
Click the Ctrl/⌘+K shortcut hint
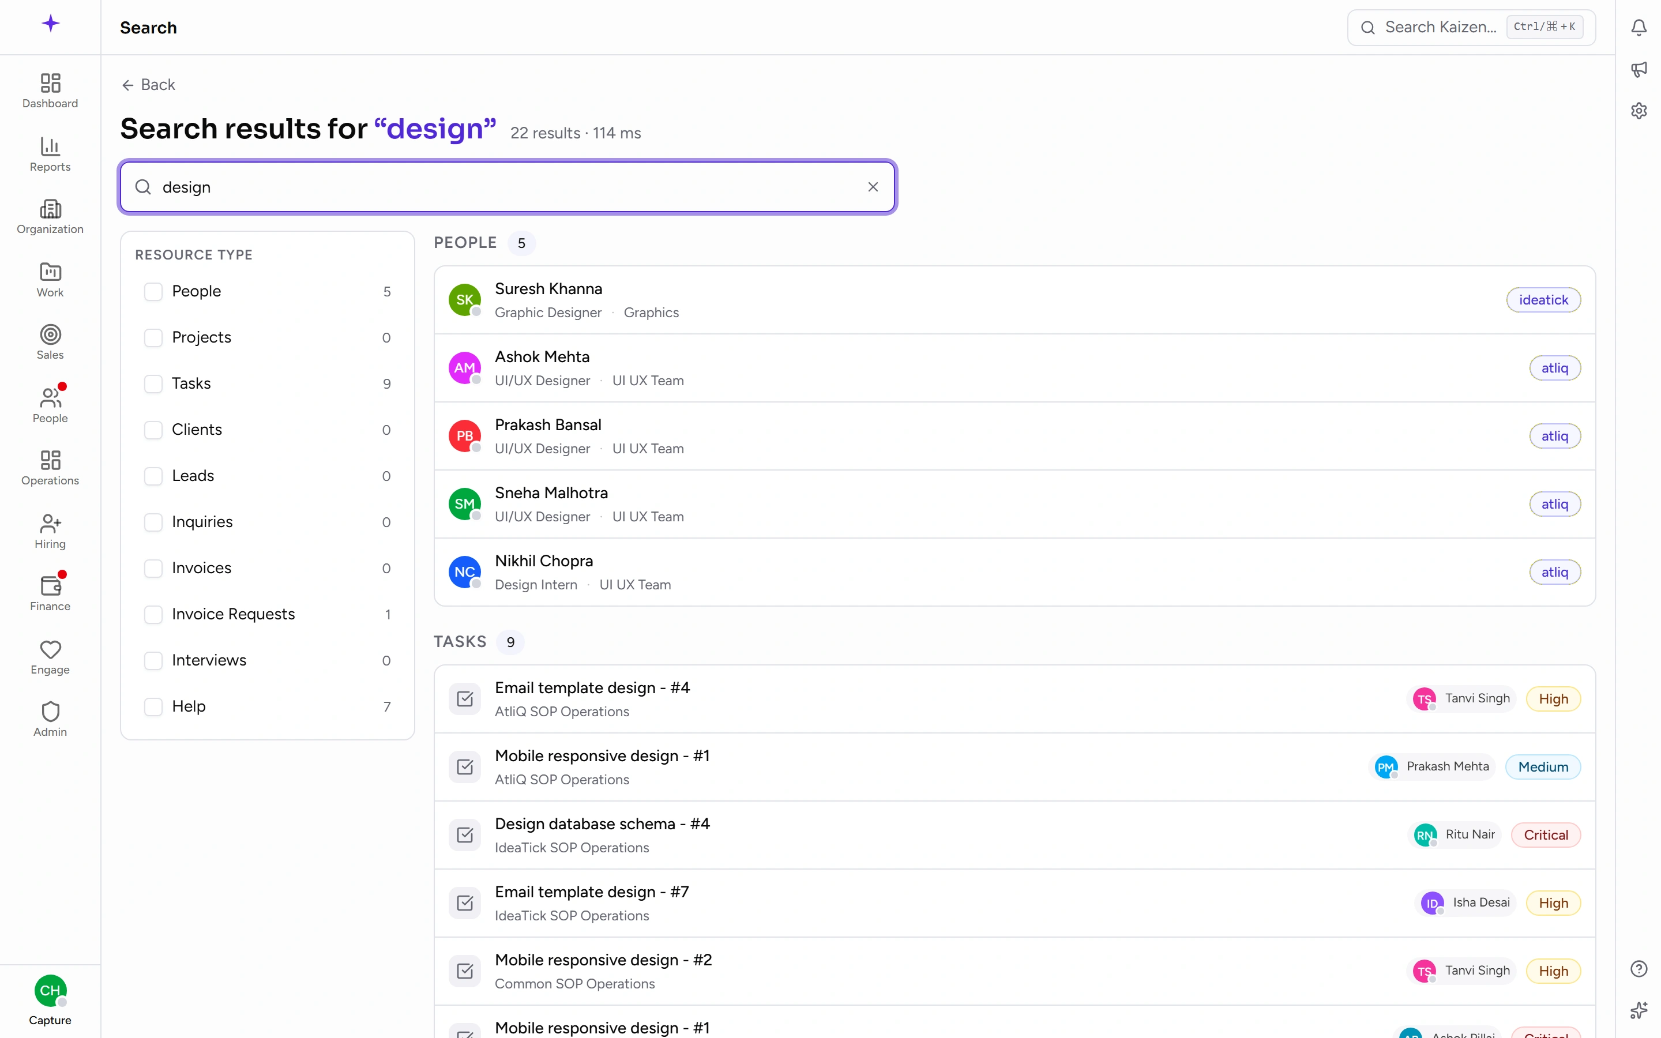[x=1544, y=27]
